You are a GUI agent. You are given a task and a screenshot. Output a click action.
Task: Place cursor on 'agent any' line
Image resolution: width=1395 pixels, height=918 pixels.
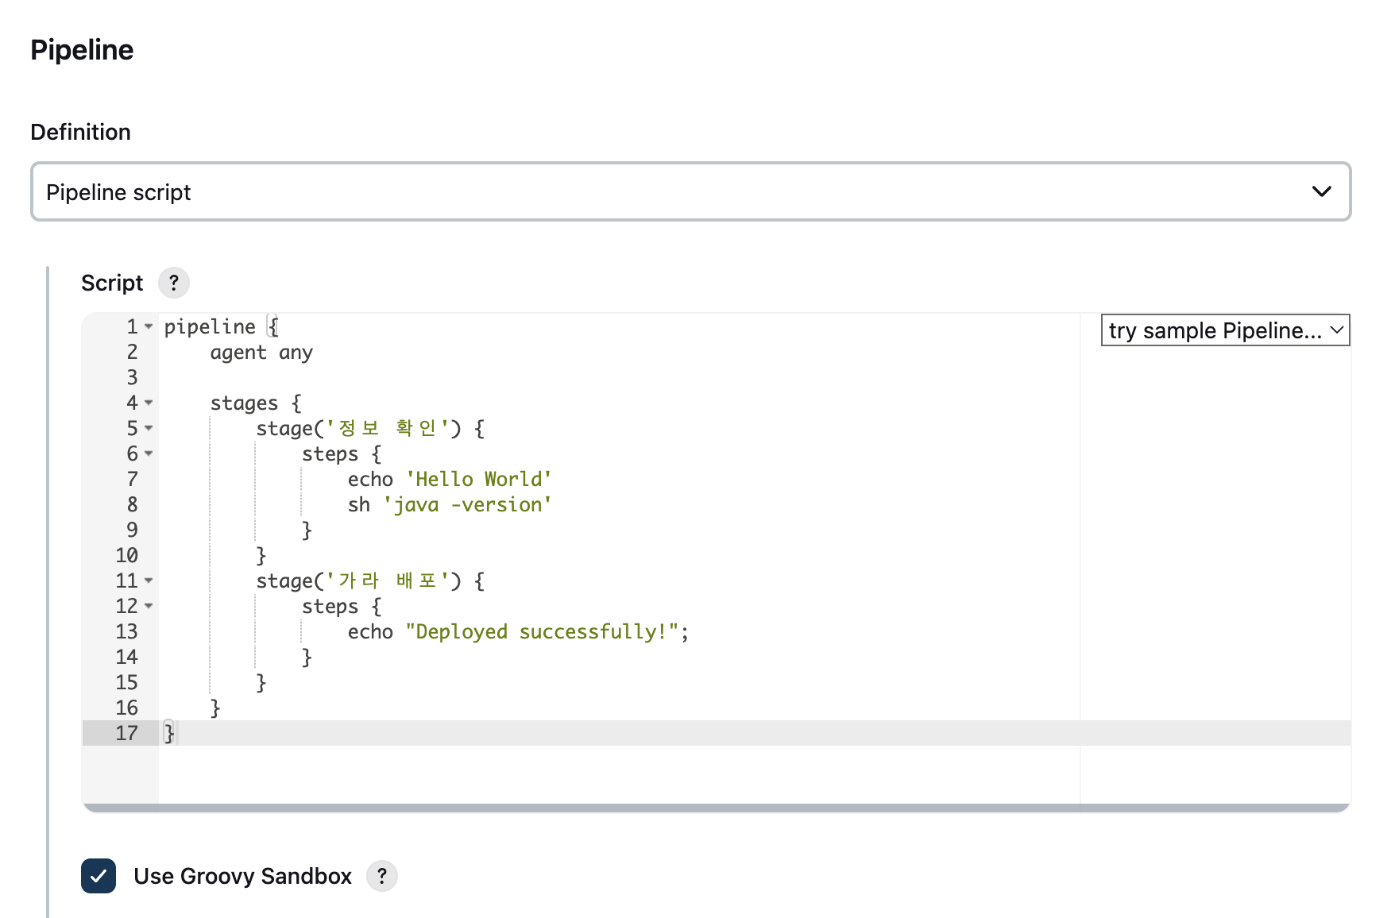tap(261, 352)
